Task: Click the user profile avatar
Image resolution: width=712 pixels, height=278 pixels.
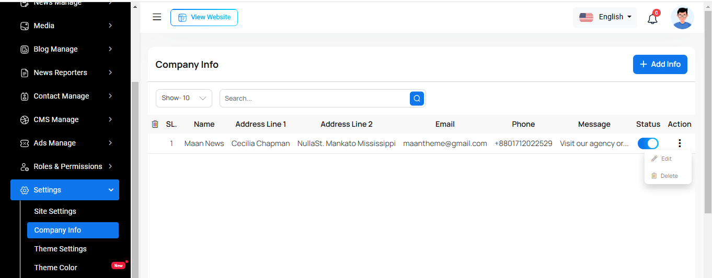Action: point(682,18)
